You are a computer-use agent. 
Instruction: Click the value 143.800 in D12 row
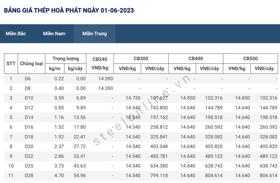click(159, 108)
